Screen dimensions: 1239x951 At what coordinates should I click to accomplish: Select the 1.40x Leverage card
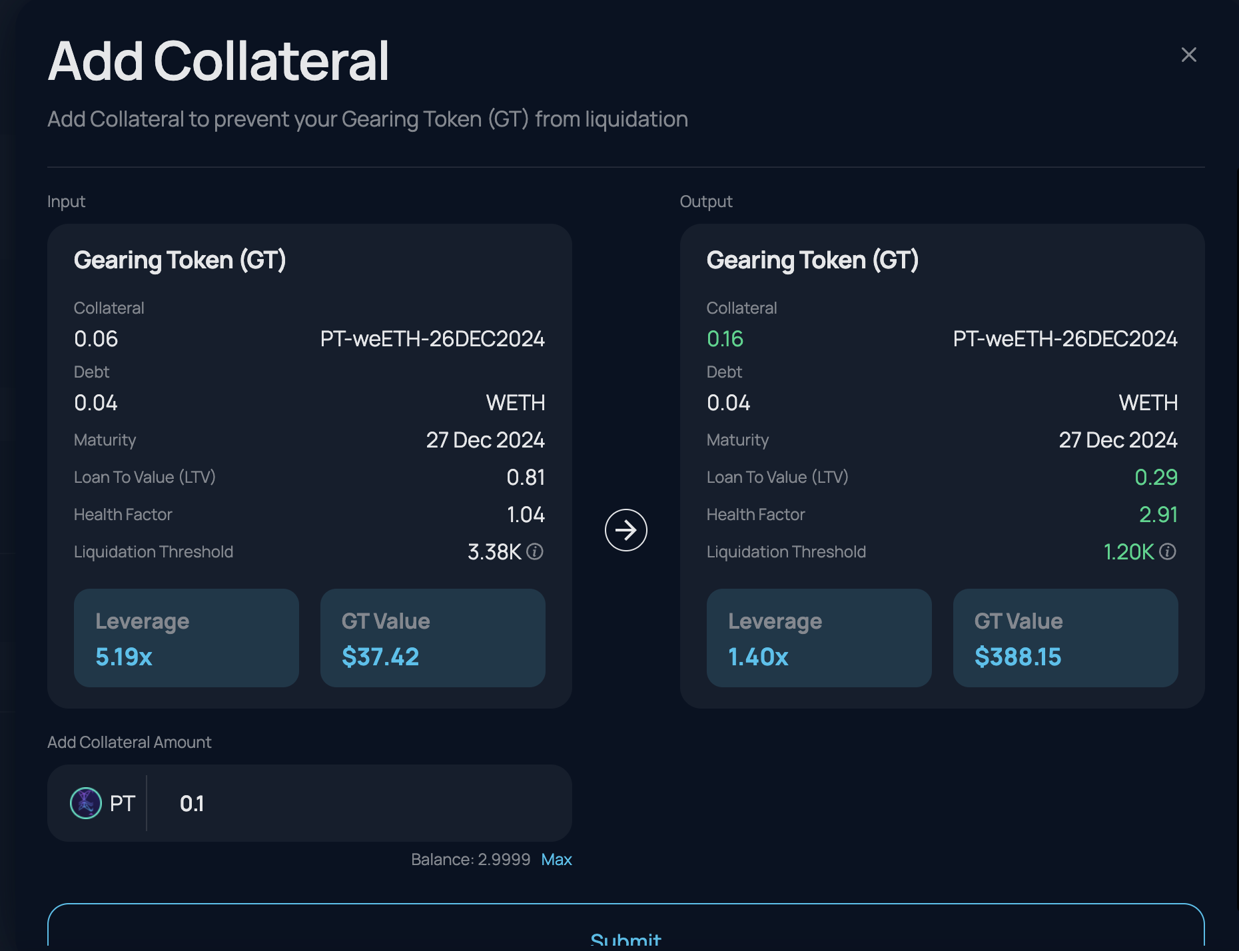pos(819,638)
